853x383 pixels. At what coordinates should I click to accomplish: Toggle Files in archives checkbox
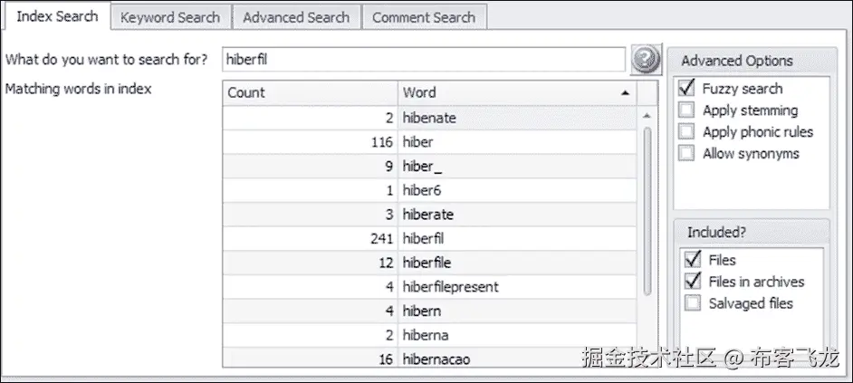point(694,282)
